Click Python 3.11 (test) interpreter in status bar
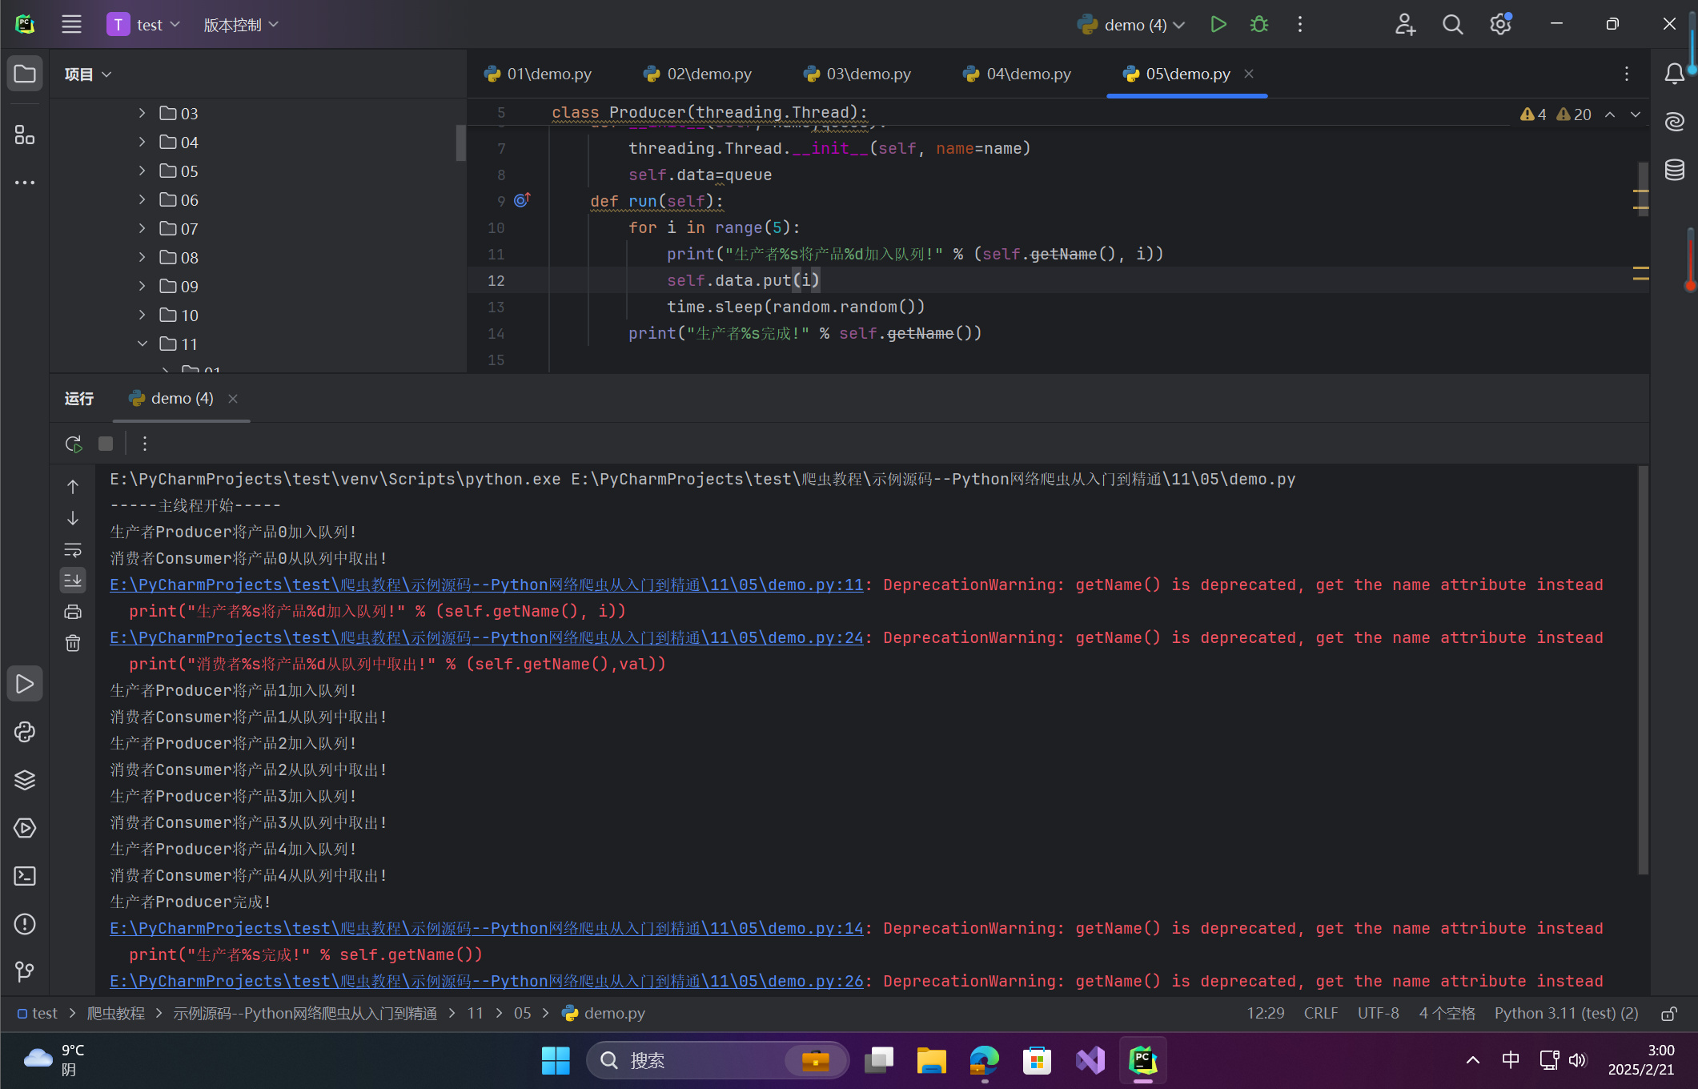 pyautogui.click(x=1565, y=1014)
